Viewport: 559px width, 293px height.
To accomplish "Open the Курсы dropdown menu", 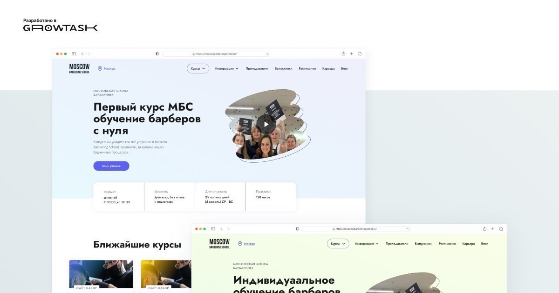I will [198, 68].
